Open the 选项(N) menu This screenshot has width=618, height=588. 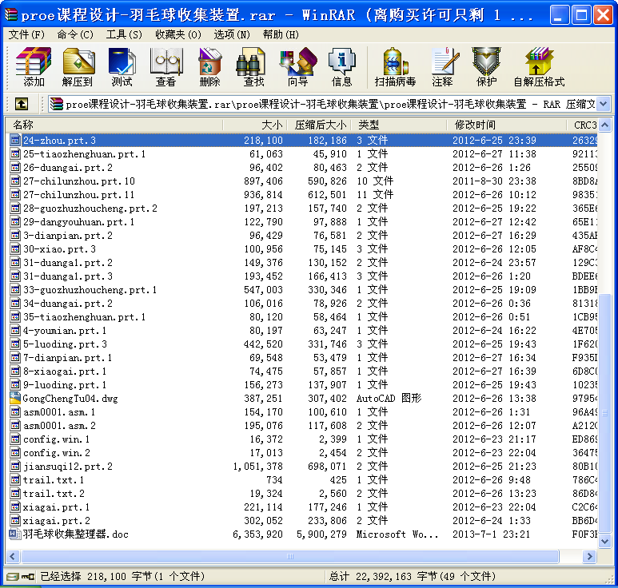click(232, 34)
